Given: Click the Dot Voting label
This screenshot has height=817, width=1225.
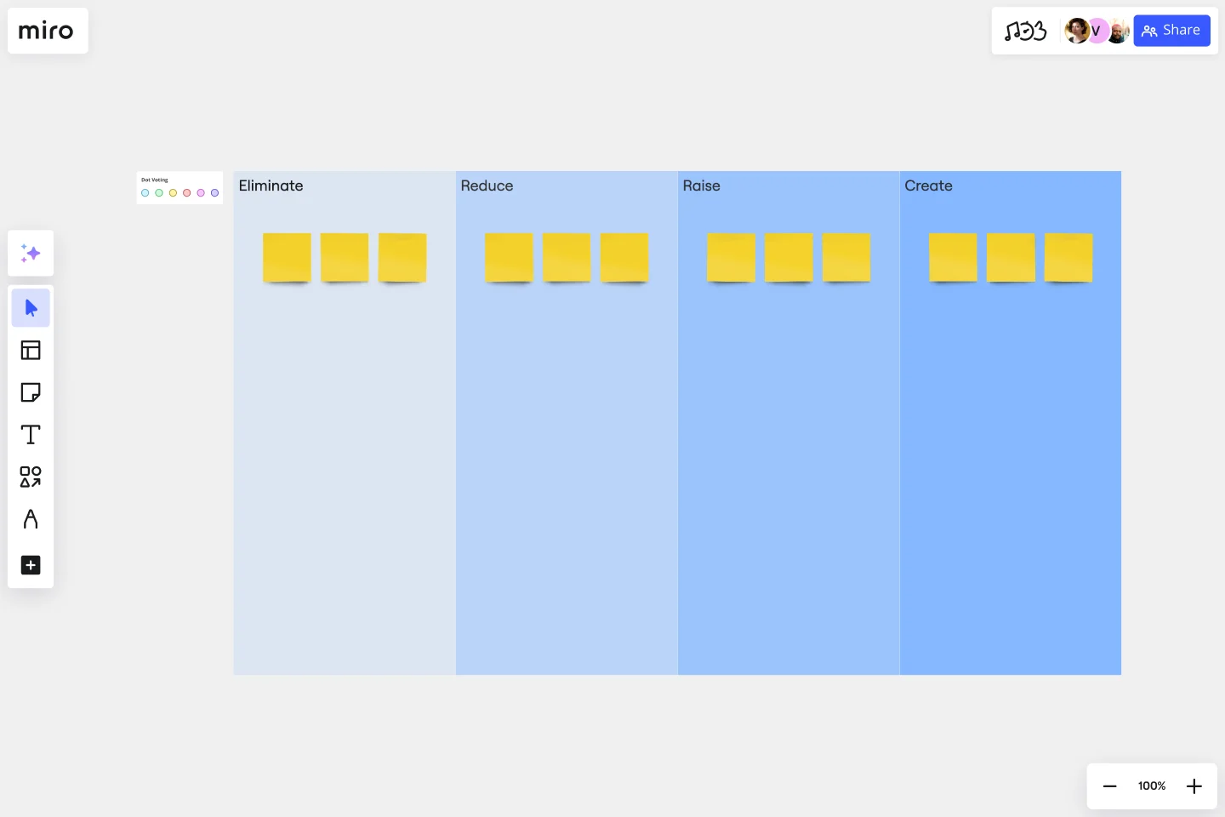Looking at the screenshot, I should (x=155, y=180).
